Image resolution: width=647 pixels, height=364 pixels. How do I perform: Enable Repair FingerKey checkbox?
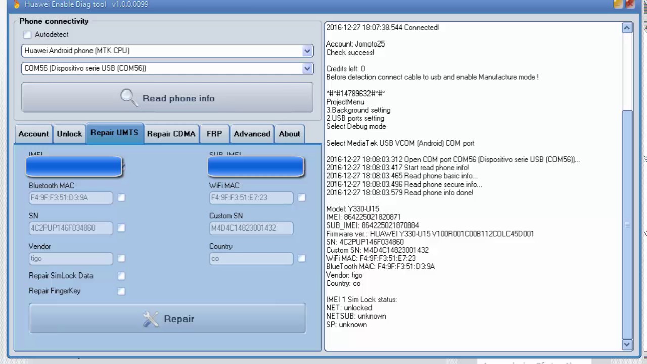(x=121, y=291)
